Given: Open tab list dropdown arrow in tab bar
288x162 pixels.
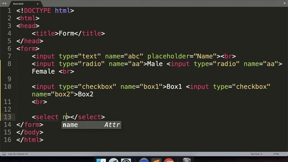Looking at the screenshot, I should click(x=284, y=4).
